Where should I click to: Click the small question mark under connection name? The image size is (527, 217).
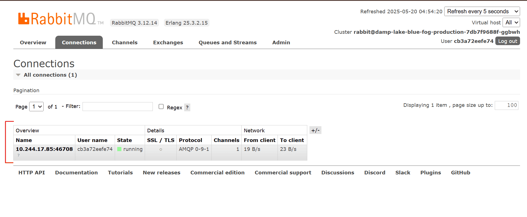[18, 155]
